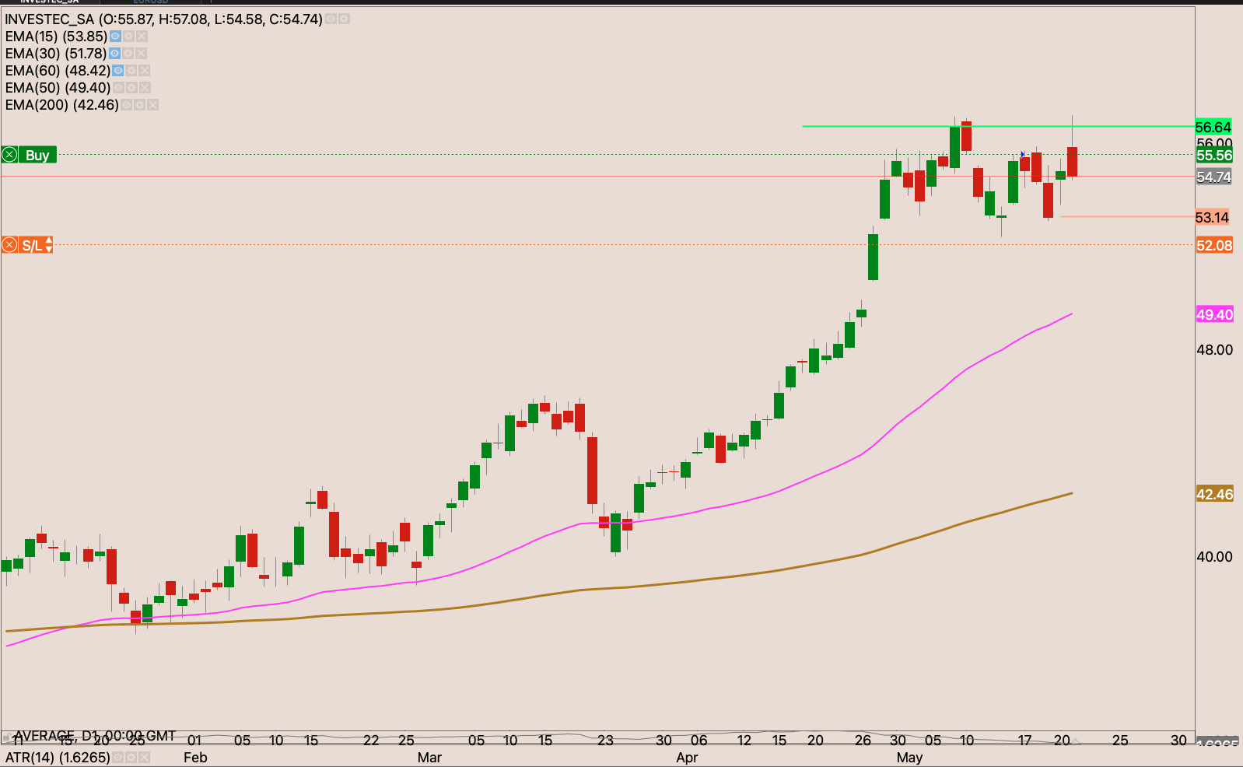Cancel the Buy order with circle X
The image size is (1243, 767).
point(9,155)
